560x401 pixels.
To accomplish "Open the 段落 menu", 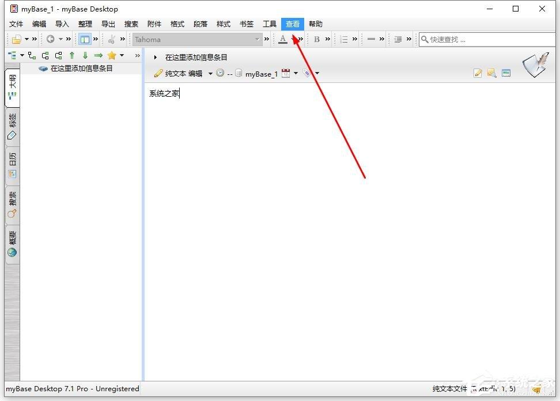I will [200, 24].
